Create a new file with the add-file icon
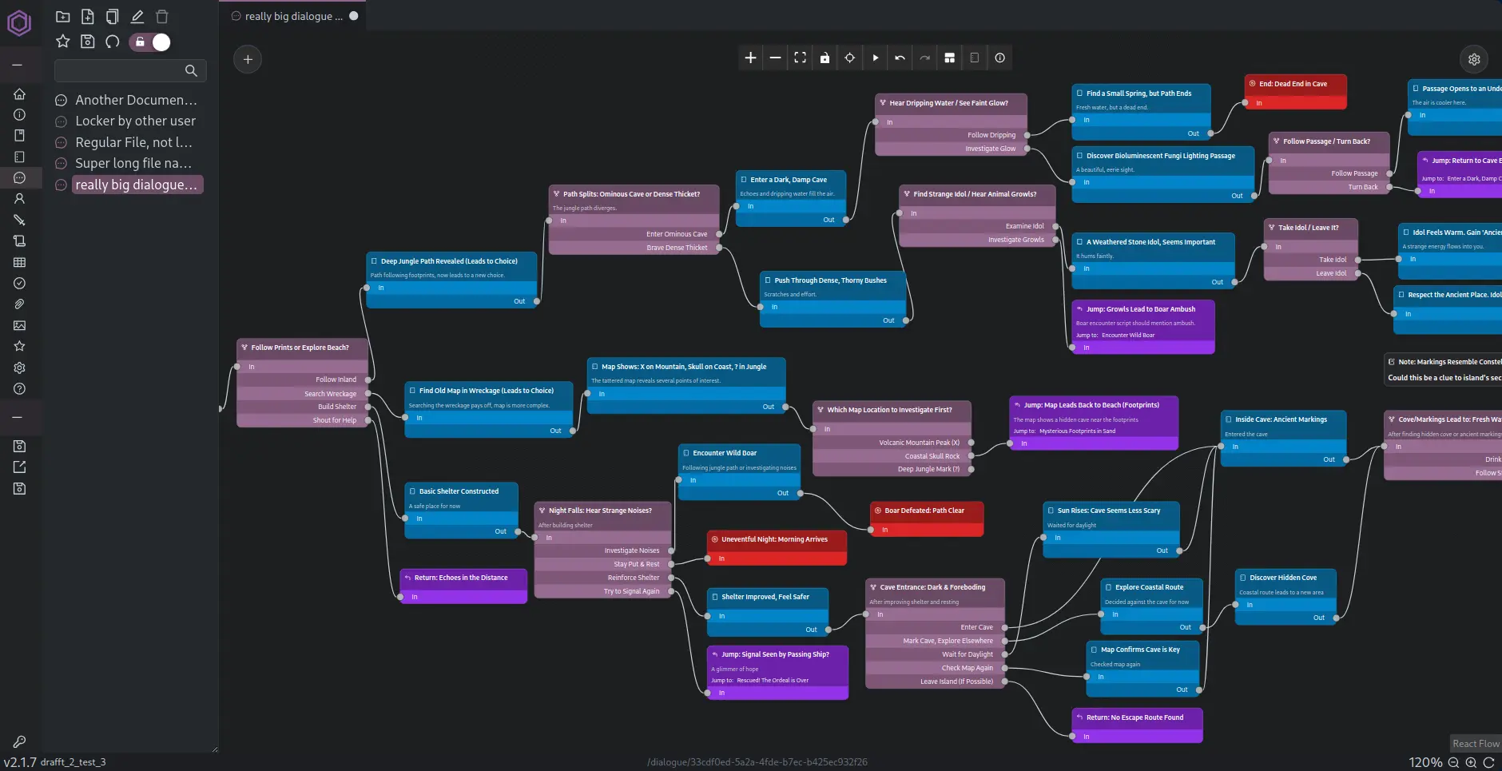This screenshot has width=1502, height=771. pos(88,17)
